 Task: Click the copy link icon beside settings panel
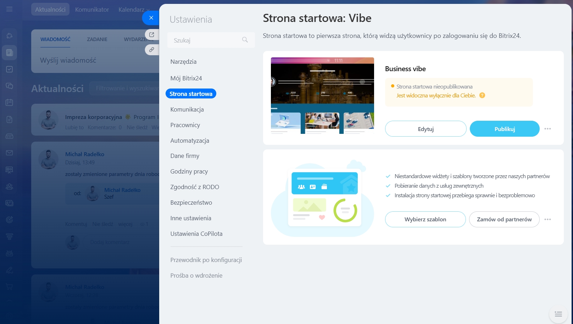(151, 50)
